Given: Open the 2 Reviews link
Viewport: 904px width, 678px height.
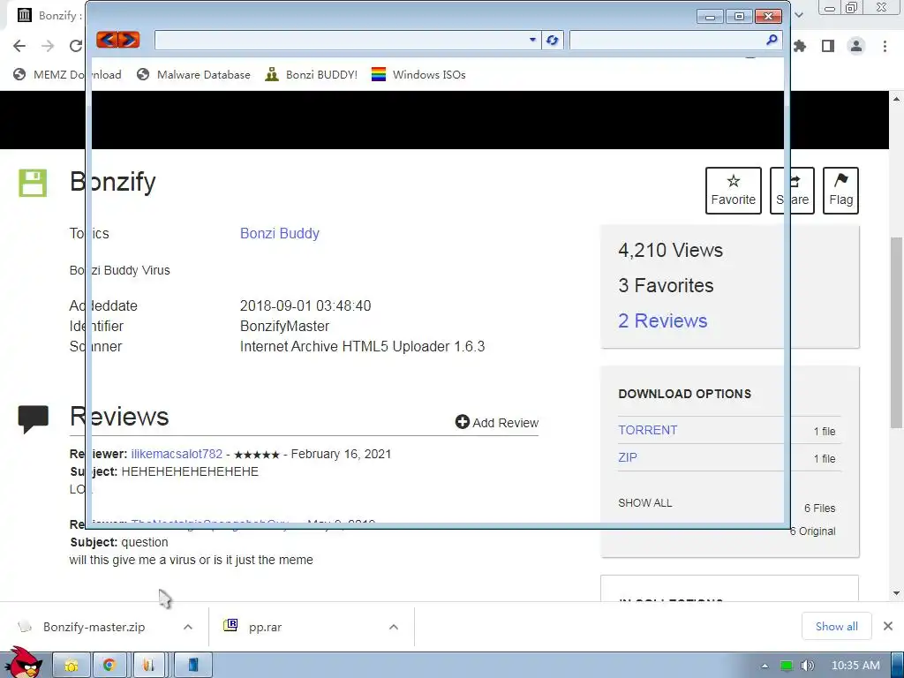Looking at the screenshot, I should tap(662, 320).
